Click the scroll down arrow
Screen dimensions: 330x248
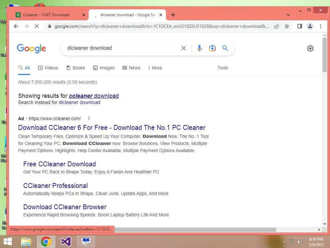click(325, 224)
